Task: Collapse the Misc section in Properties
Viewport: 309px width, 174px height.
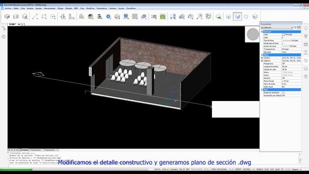Action: point(262,90)
